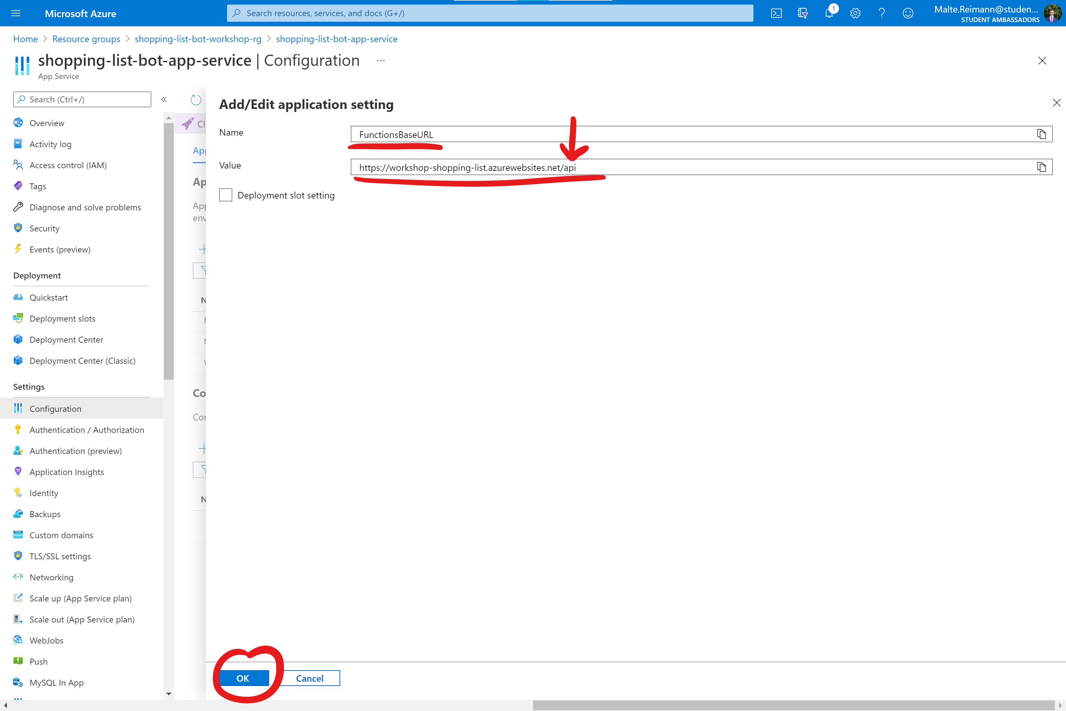
Task: Click the OK button
Action: pos(243,678)
